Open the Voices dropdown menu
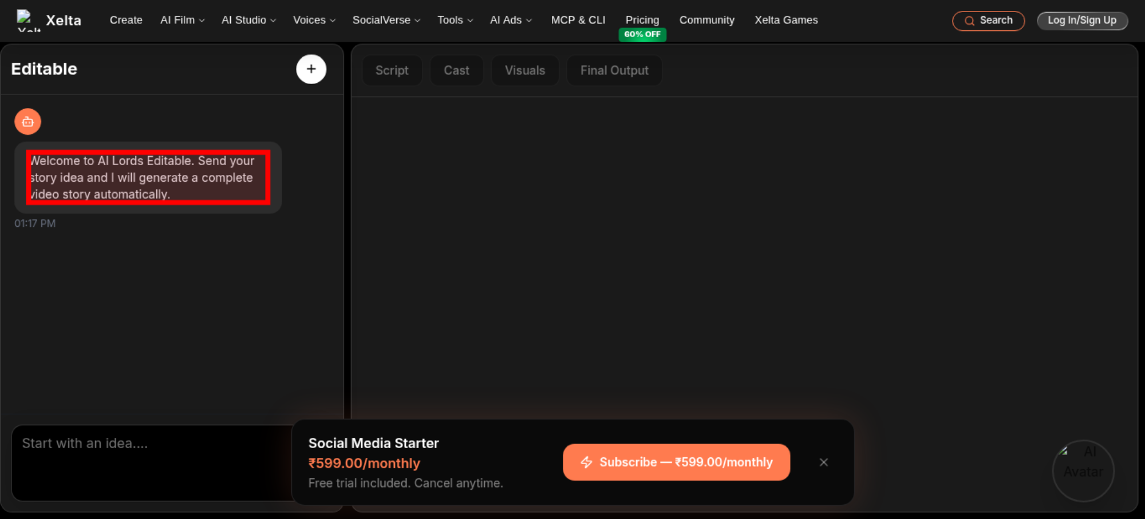The width and height of the screenshot is (1145, 519). [314, 20]
